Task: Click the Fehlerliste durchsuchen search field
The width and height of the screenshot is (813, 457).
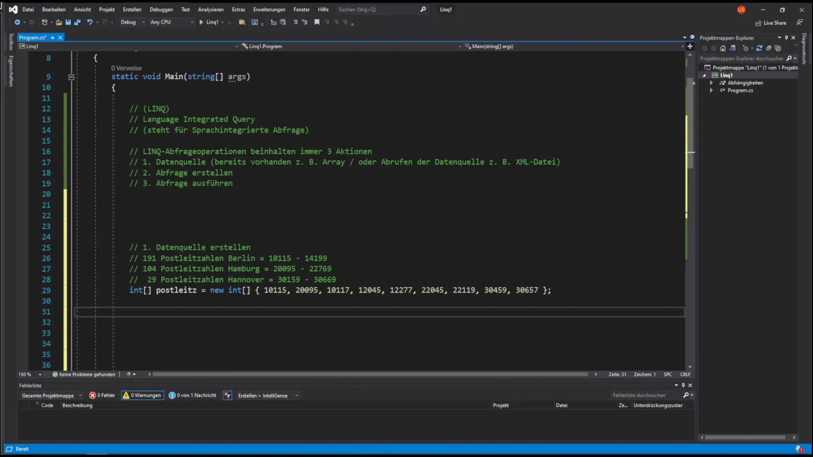Action: click(648, 395)
